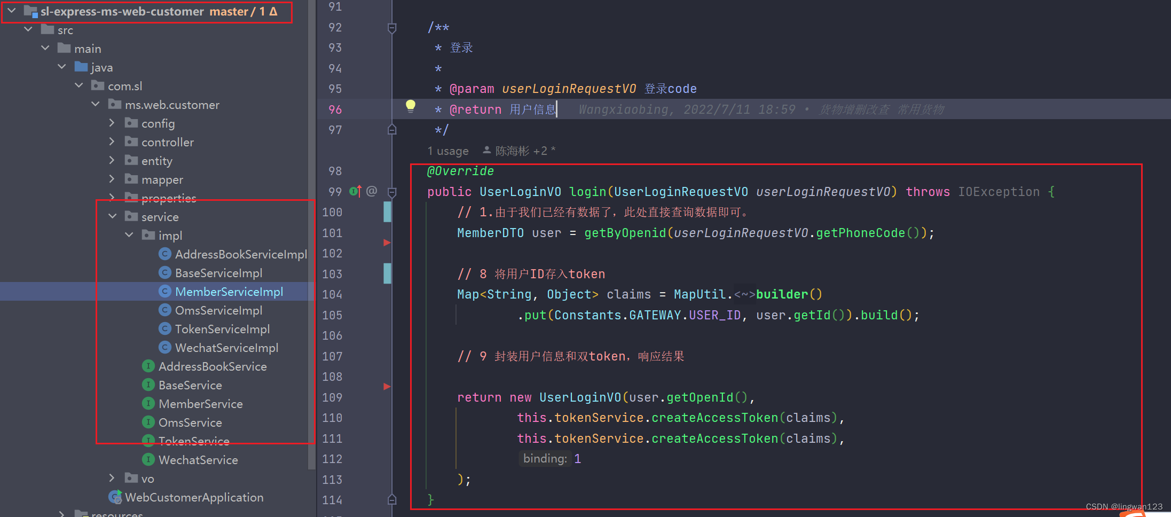Click the first createAccessToken call
The height and width of the screenshot is (517, 1171).
(714, 418)
